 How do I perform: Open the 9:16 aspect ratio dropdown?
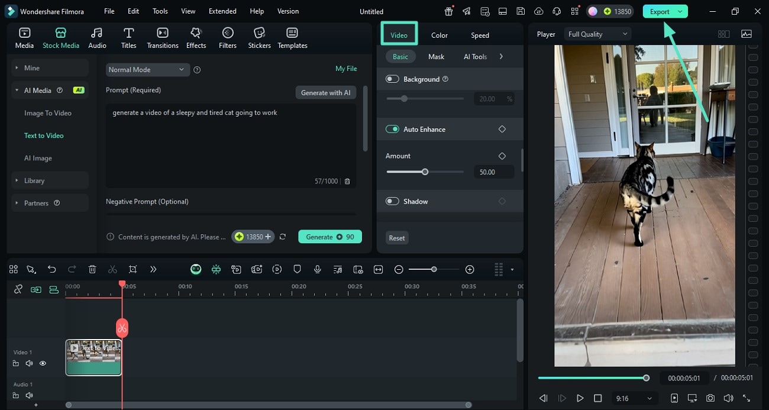(634, 398)
